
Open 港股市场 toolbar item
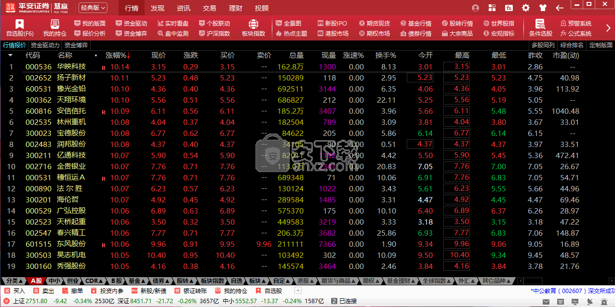(333, 34)
